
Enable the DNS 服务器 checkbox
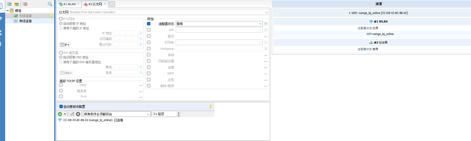click(61, 53)
